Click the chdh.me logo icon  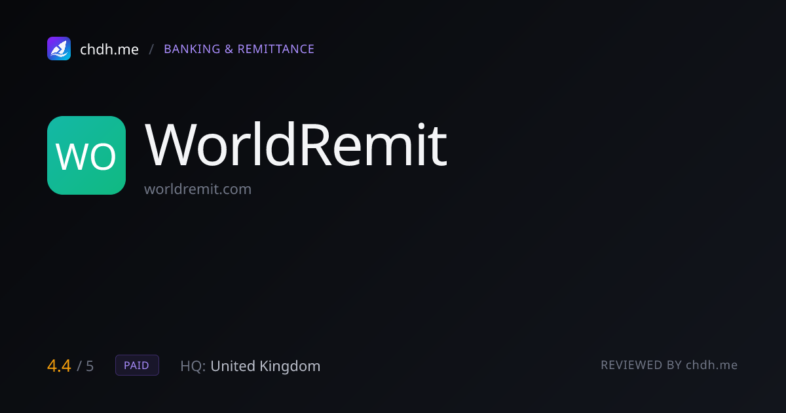[59, 49]
